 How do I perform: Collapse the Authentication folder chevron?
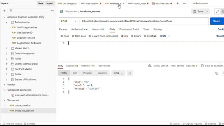pos(7,22)
